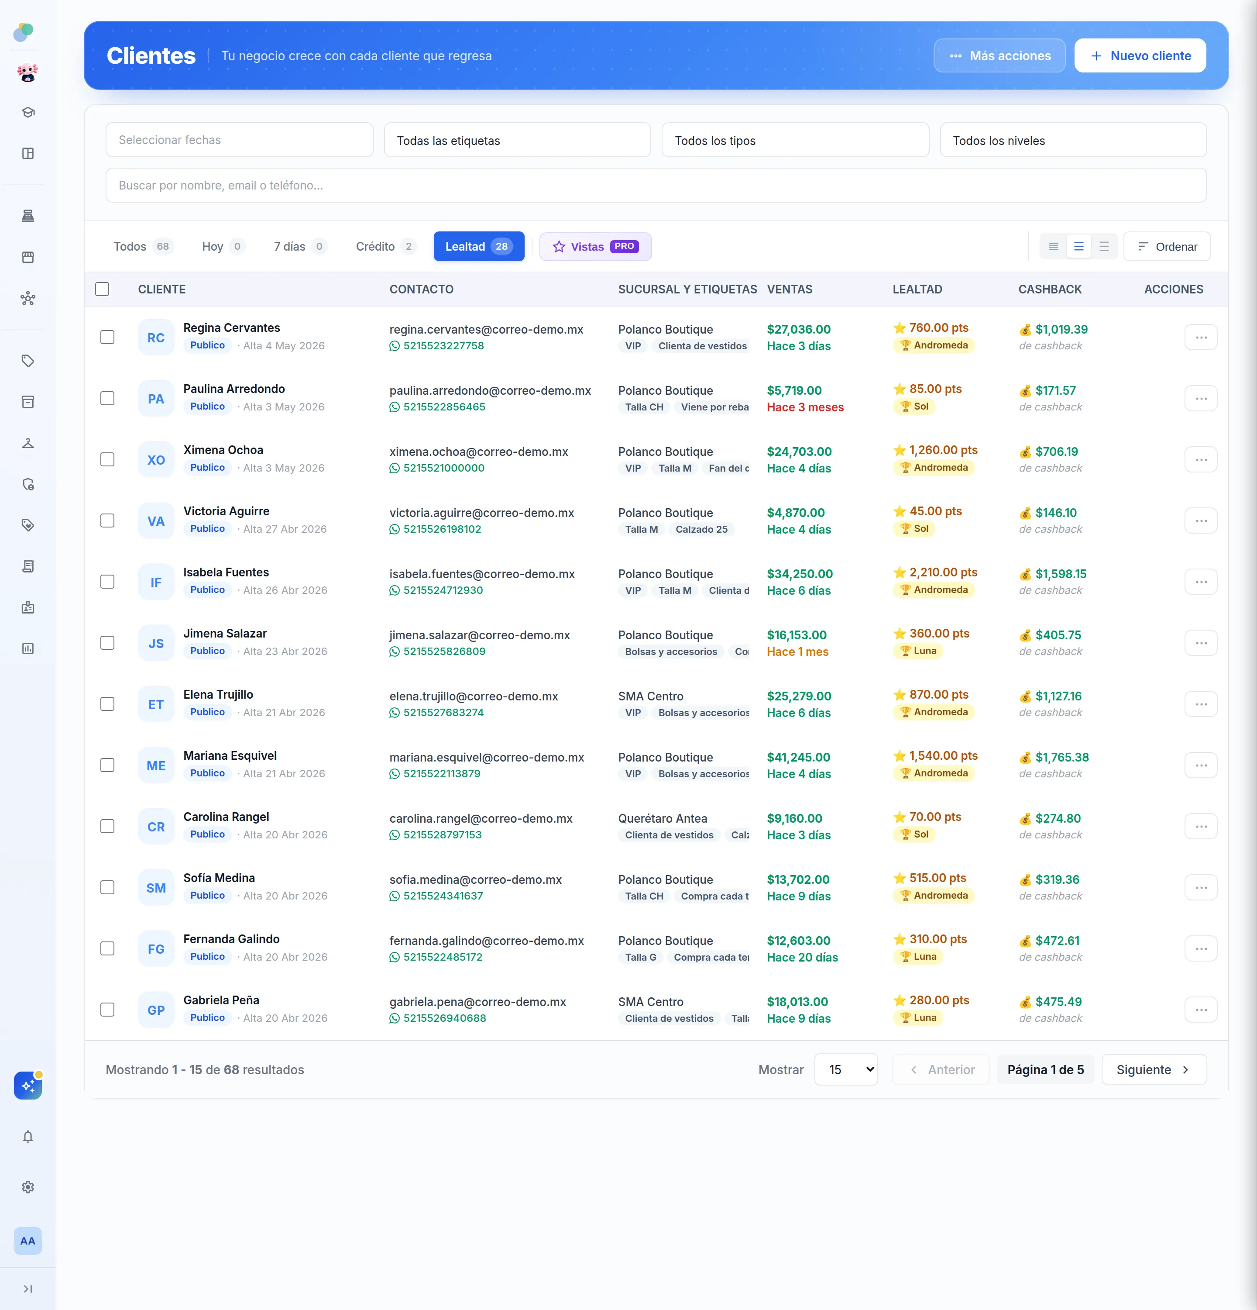Change rows shown per page dropdown
The image size is (1257, 1310).
(846, 1070)
